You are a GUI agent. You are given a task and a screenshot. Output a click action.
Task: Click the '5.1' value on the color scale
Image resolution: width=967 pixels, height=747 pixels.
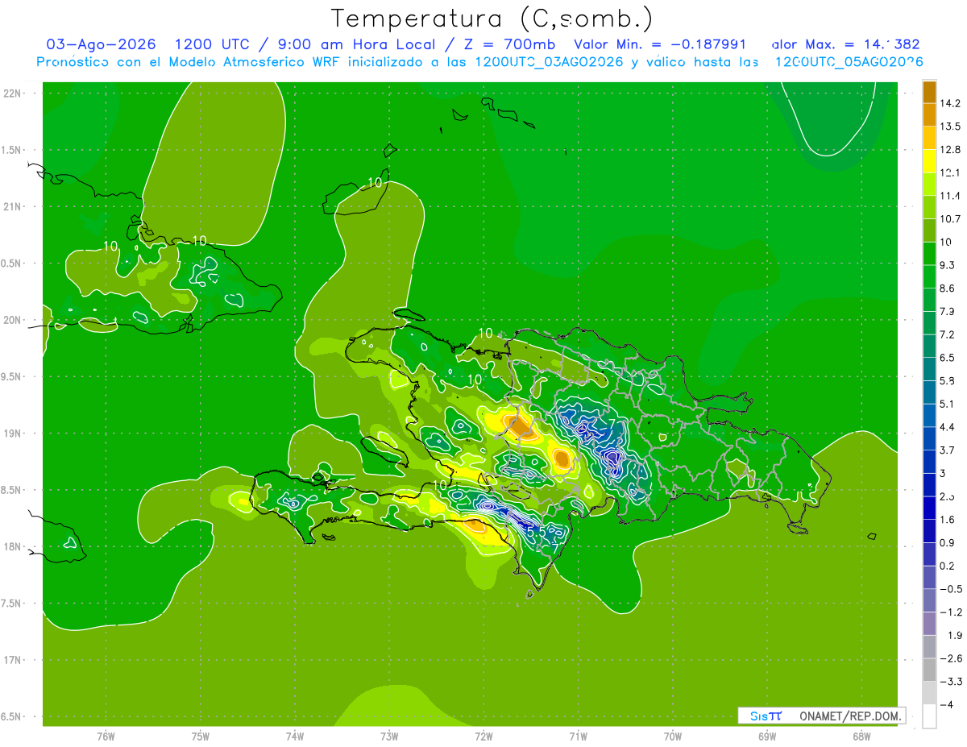click(948, 404)
